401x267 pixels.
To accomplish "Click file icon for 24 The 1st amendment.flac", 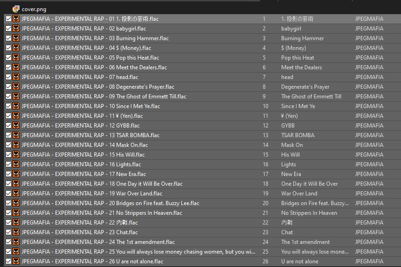I will point(16,242).
